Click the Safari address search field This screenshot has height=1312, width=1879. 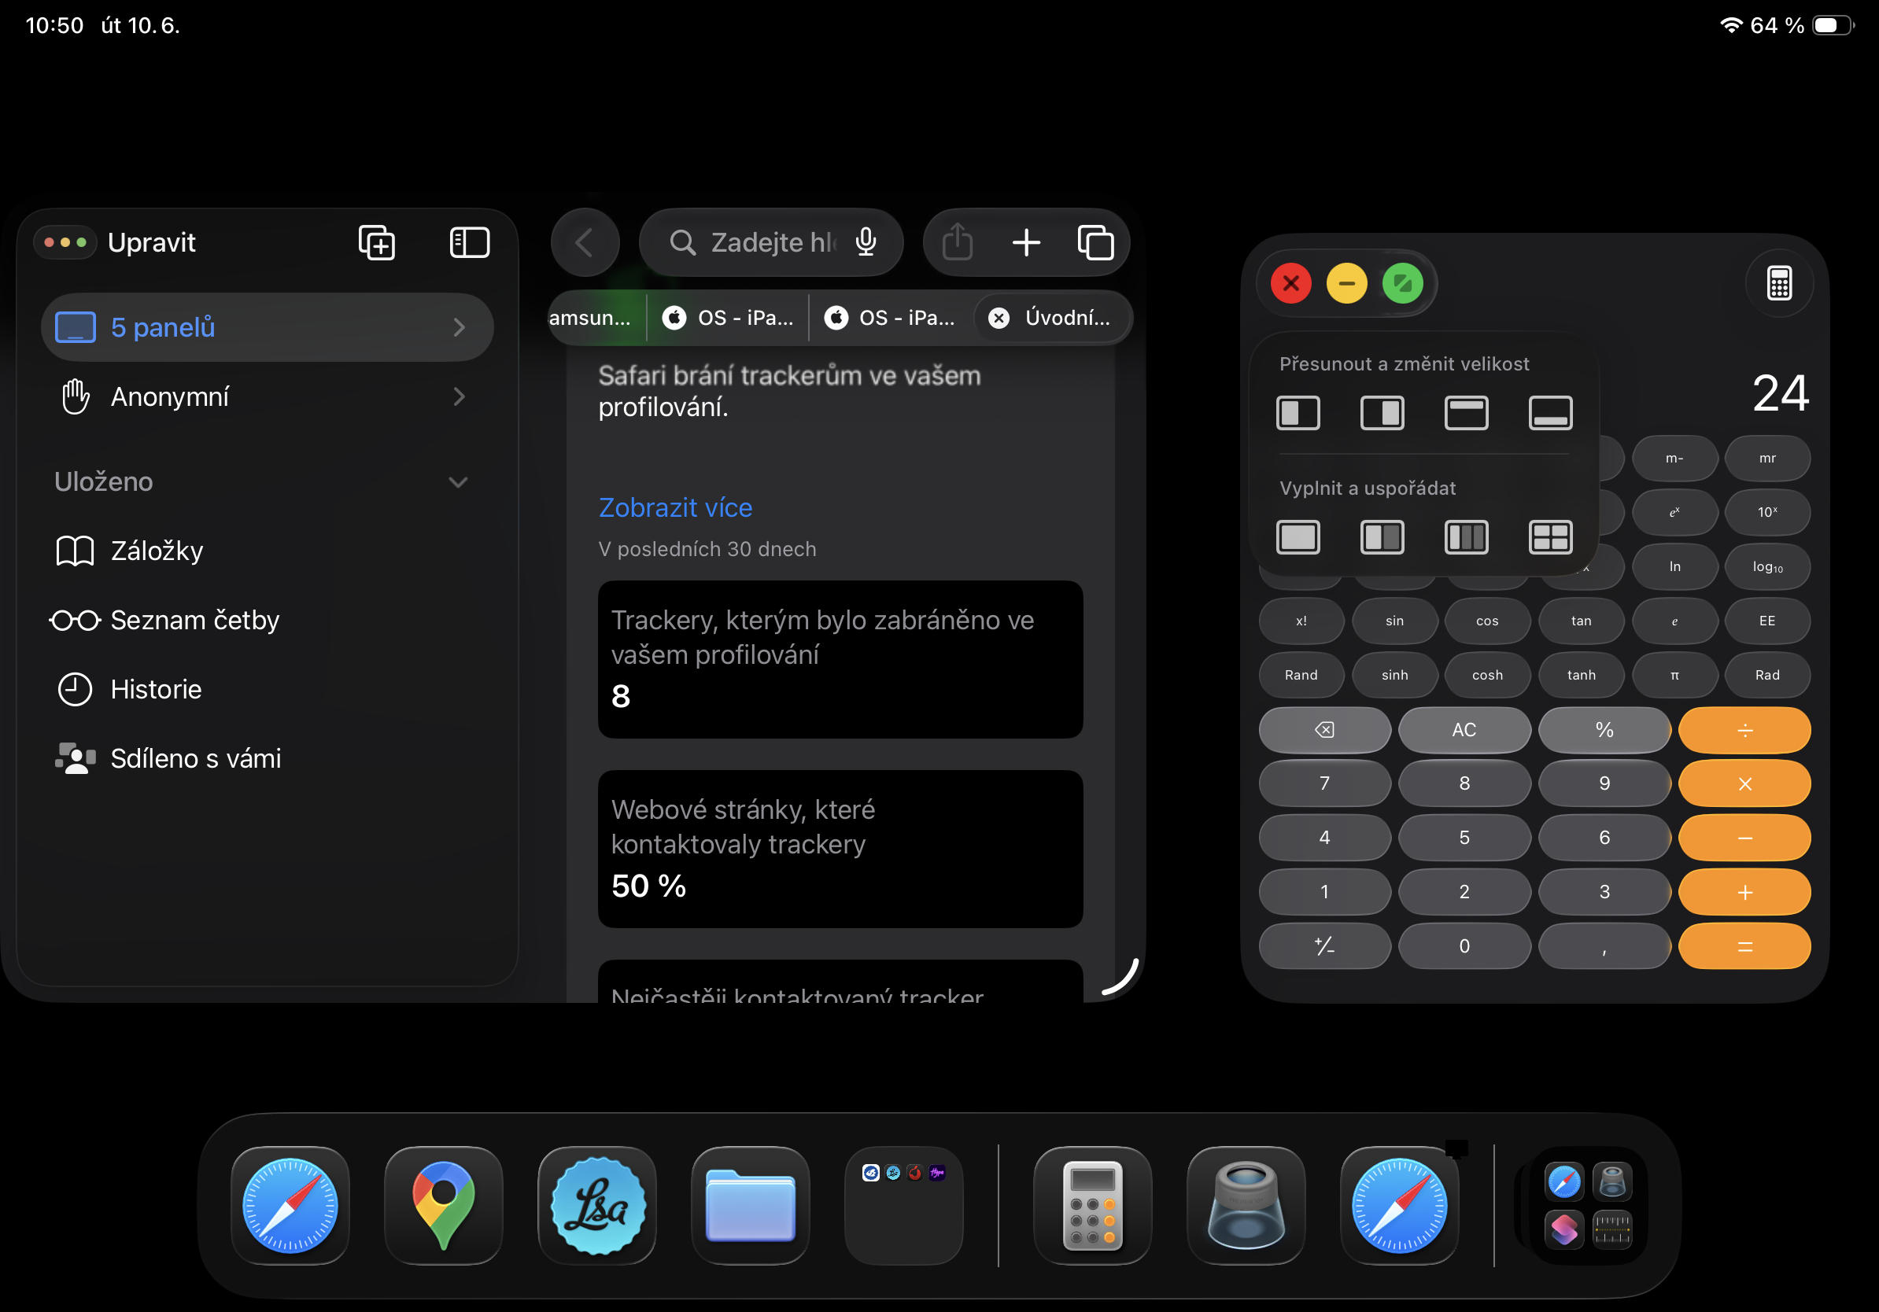[761, 243]
